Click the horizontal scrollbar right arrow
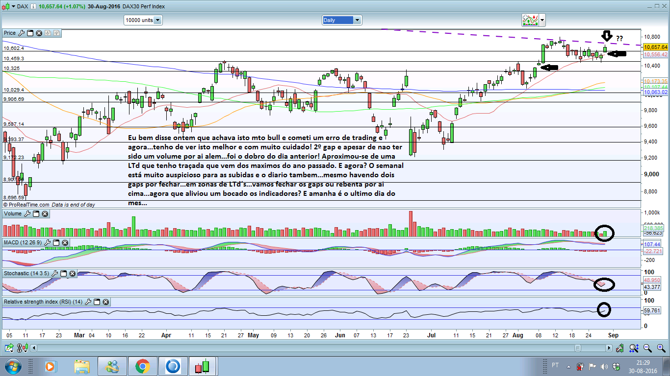670x376 pixels. [609, 348]
